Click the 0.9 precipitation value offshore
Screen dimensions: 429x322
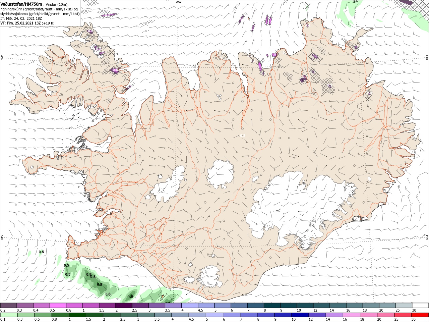(100, 284)
